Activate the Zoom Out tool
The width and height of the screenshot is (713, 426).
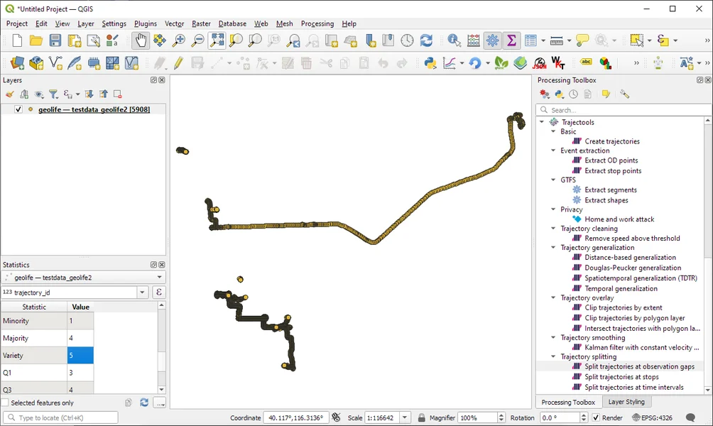pyautogui.click(x=198, y=40)
